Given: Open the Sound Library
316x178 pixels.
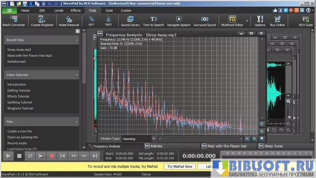Looking at the screenshot, I should [x=130, y=21].
